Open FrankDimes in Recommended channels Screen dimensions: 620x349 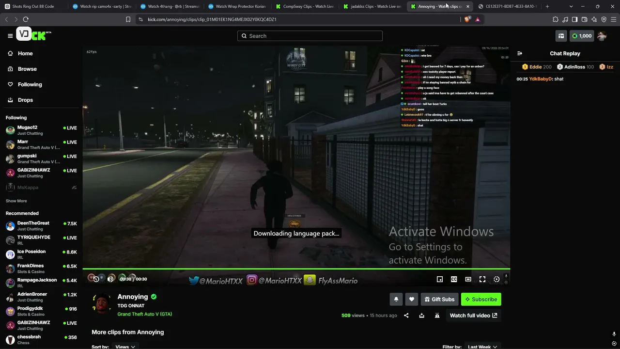coord(41,269)
